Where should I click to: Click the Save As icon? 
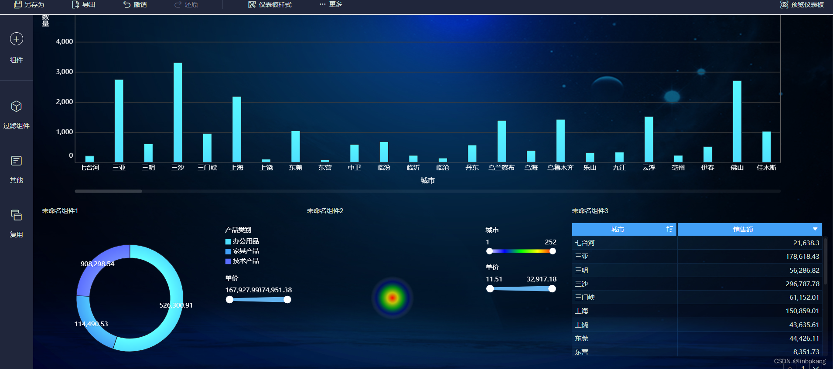[17, 4]
